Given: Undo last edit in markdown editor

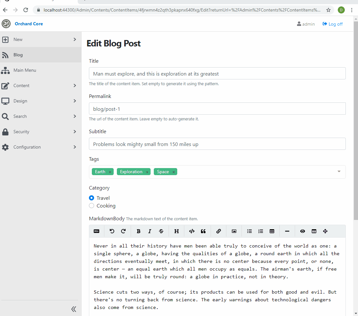Looking at the screenshot, I should [x=112, y=231].
